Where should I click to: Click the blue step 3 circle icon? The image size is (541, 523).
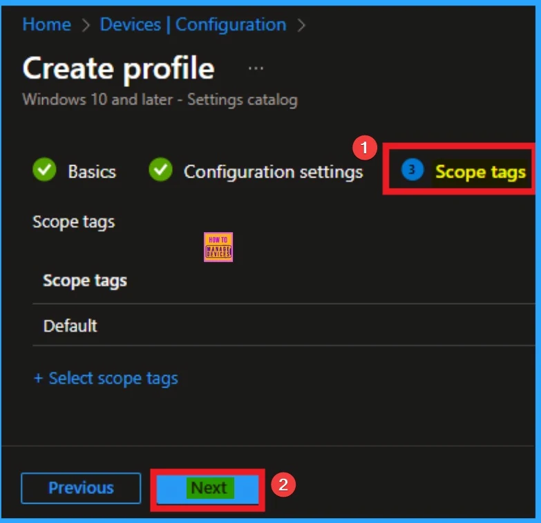pyautogui.click(x=412, y=170)
